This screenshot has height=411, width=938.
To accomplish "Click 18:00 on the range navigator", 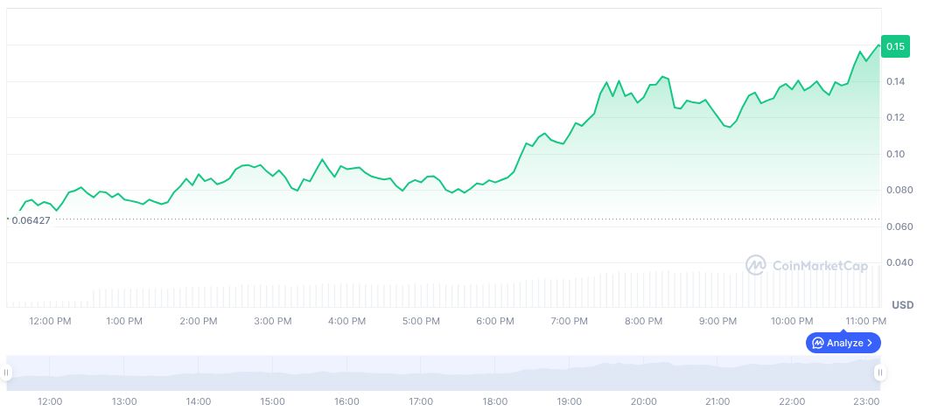I will point(494,401).
